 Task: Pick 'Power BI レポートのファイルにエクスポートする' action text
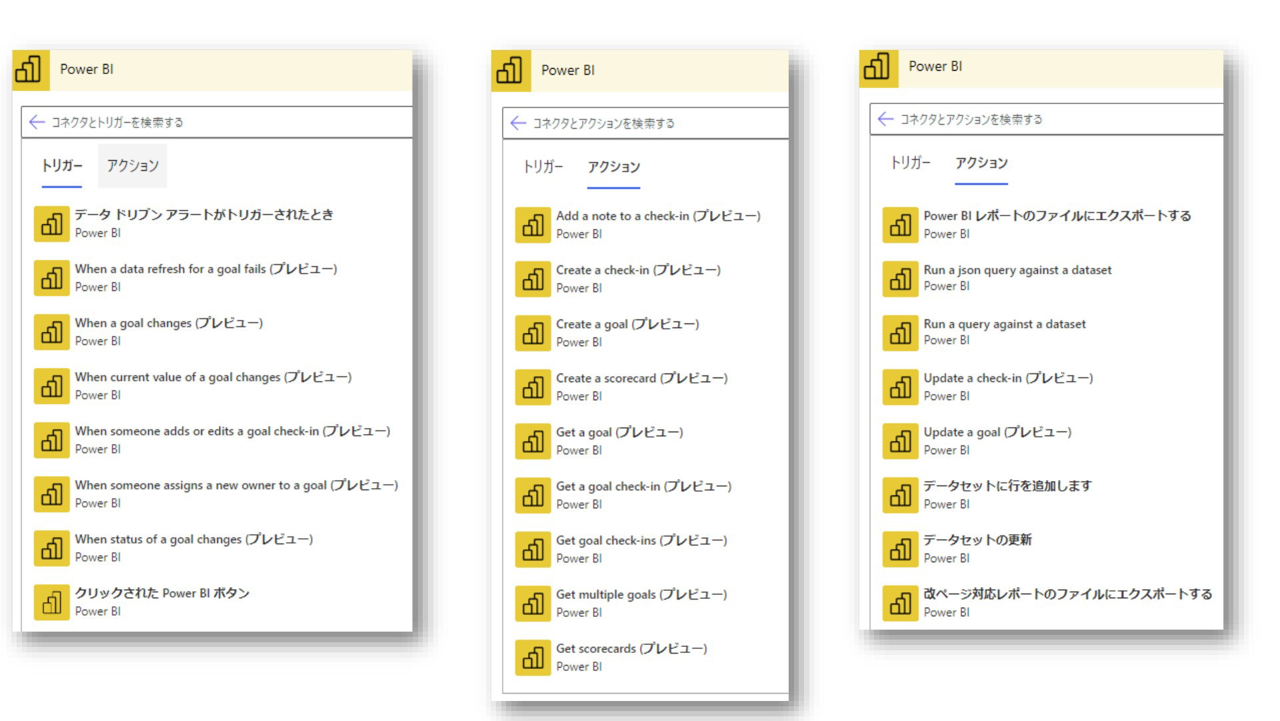[x=1057, y=215]
